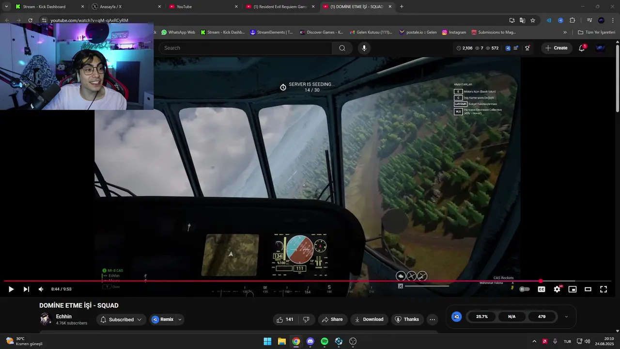Open the player settings gear
Image resolution: width=620 pixels, height=349 pixels.
click(x=557, y=289)
